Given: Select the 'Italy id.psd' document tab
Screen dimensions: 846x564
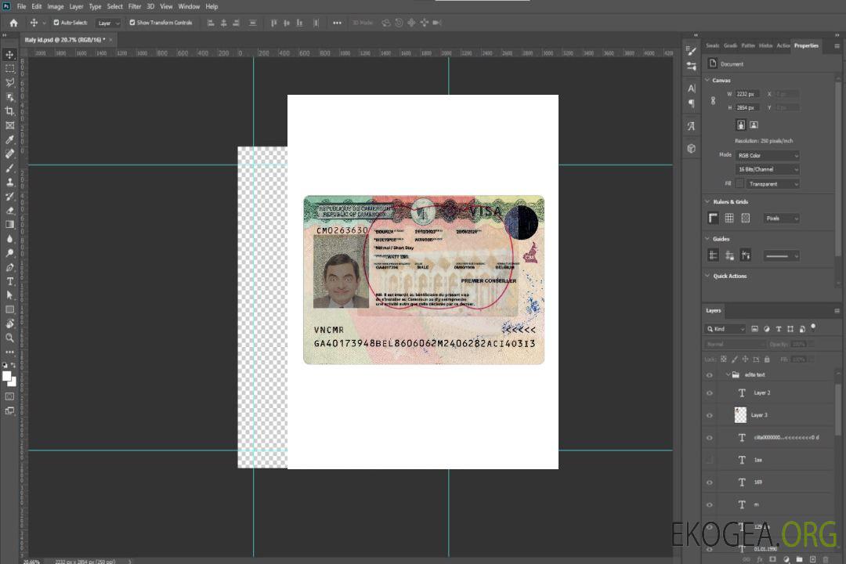Looking at the screenshot, I should pos(64,40).
